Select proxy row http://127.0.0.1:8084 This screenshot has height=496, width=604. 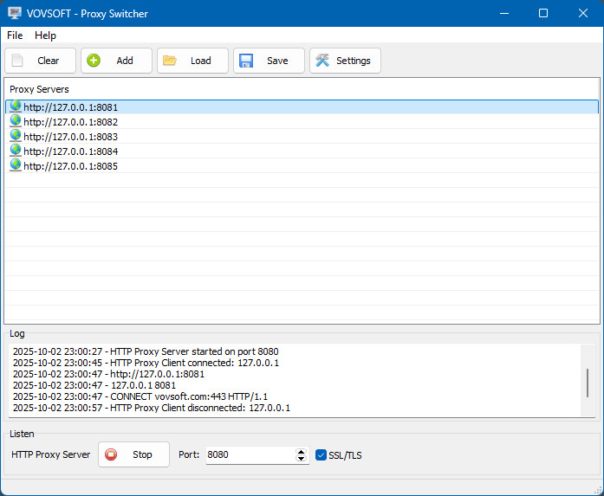coord(302,151)
